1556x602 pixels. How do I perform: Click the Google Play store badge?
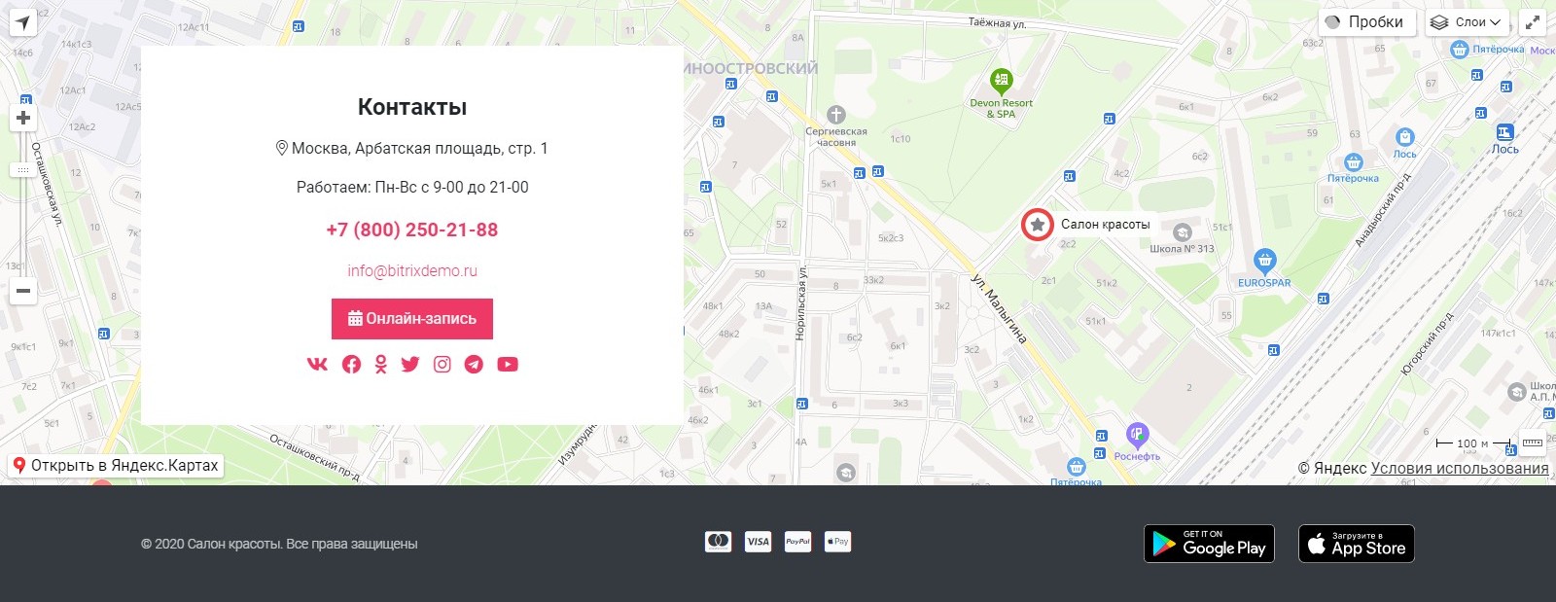click(1211, 544)
